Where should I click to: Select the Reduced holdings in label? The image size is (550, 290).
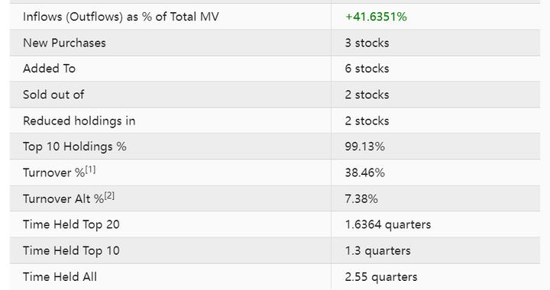tap(79, 121)
